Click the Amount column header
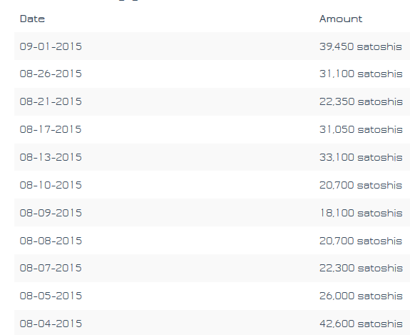The height and width of the screenshot is (335, 410). (x=341, y=19)
